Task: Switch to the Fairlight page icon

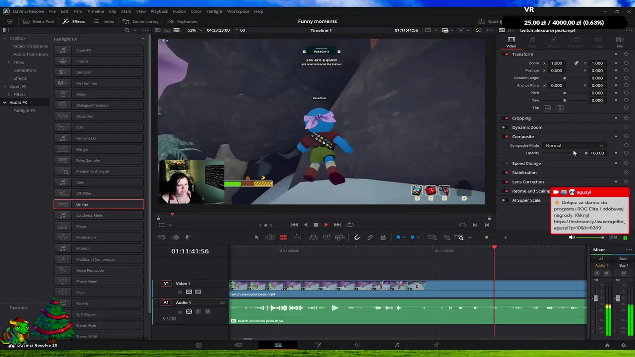Action: [397, 345]
